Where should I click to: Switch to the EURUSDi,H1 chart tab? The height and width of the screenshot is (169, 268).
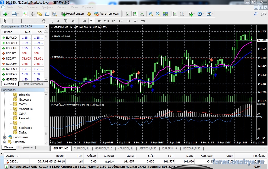click(x=82, y=148)
